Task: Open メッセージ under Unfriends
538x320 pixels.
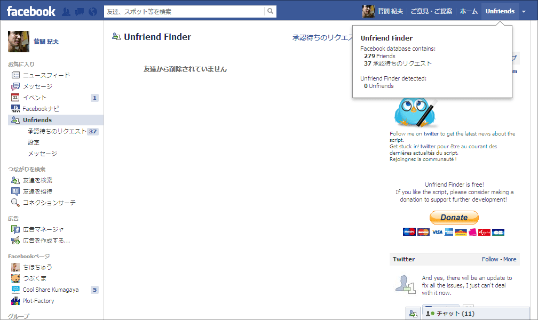Action: pyautogui.click(x=42, y=154)
